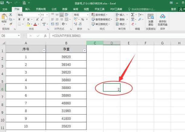185x132 pixels.
Task: Click the Wrap Text icon
Action: (67, 15)
